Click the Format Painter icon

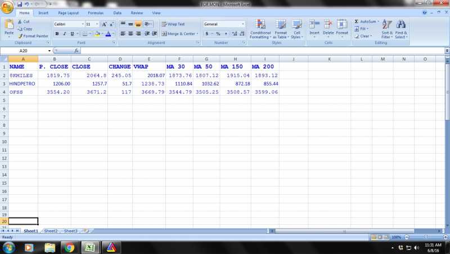pyautogui.click(x=20, y=36)
